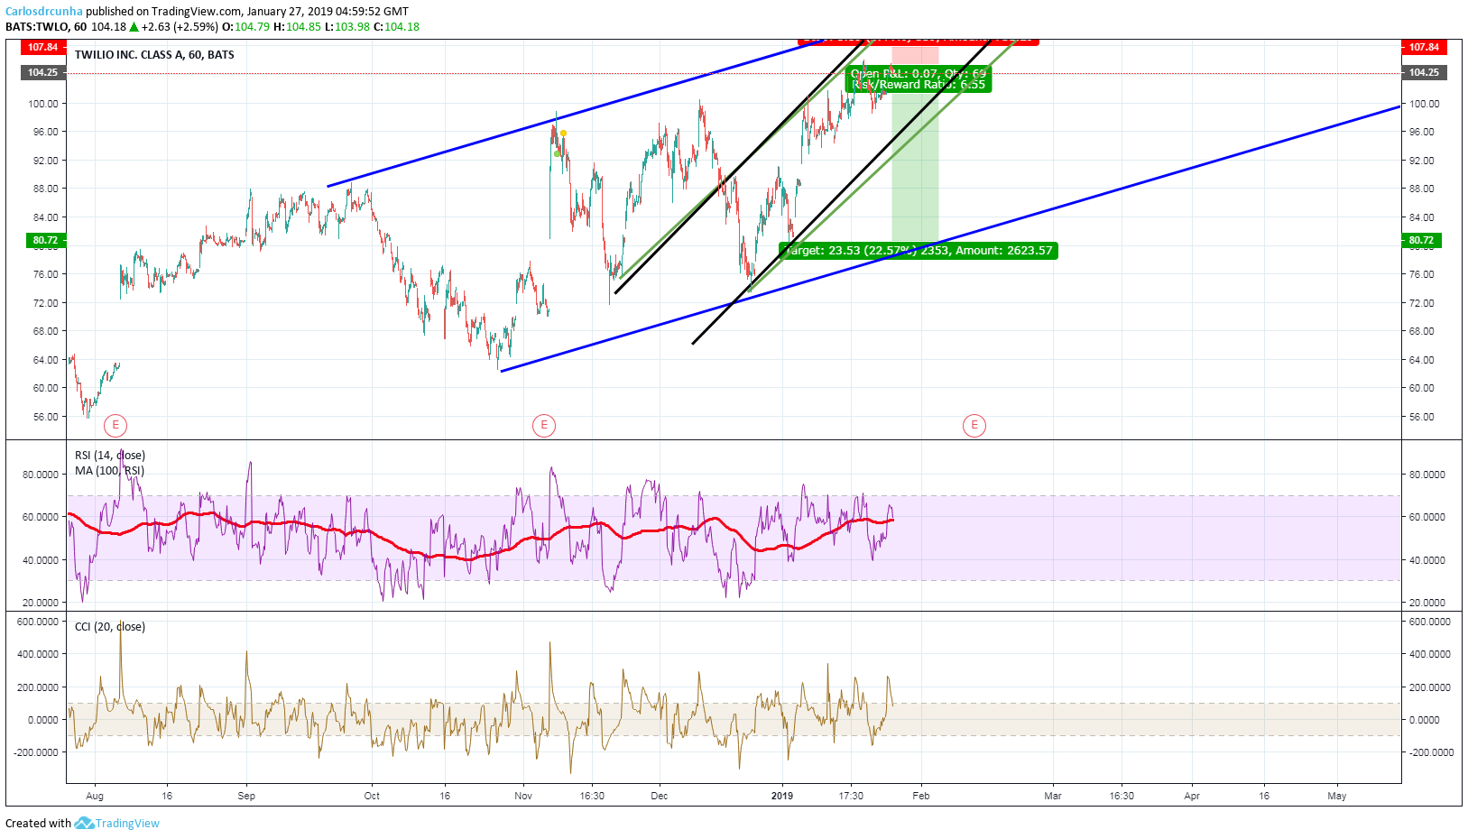Click the Sep label on the time axis
The image size is (1468, 839).
[246, 796]
